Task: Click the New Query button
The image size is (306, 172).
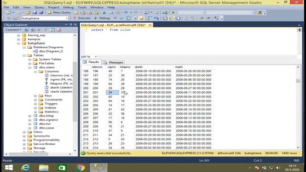Action: [59, 12]
